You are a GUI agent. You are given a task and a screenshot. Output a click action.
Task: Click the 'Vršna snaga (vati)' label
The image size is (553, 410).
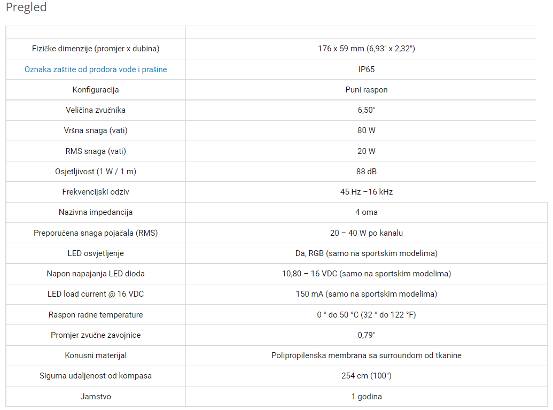(x=96, y=130)
